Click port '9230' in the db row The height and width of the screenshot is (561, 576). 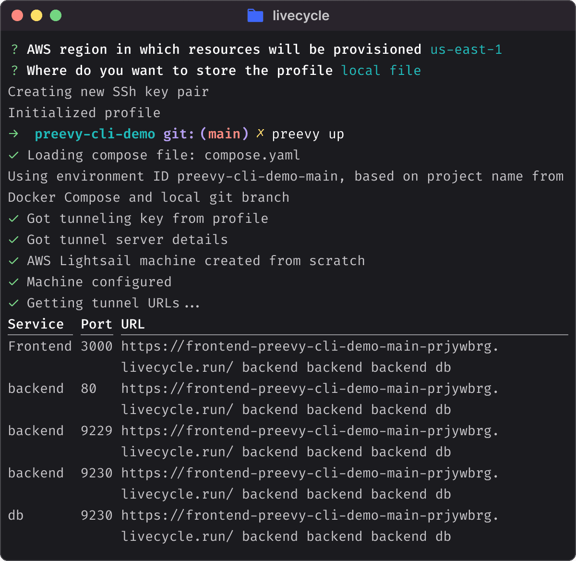coord(96,515)
